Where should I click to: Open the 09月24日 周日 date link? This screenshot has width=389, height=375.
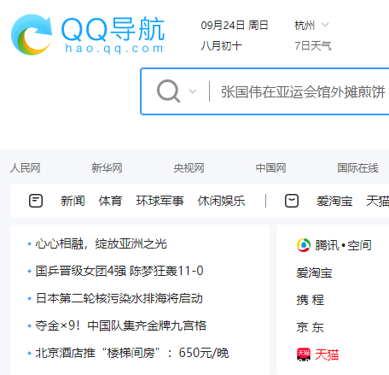235,26
